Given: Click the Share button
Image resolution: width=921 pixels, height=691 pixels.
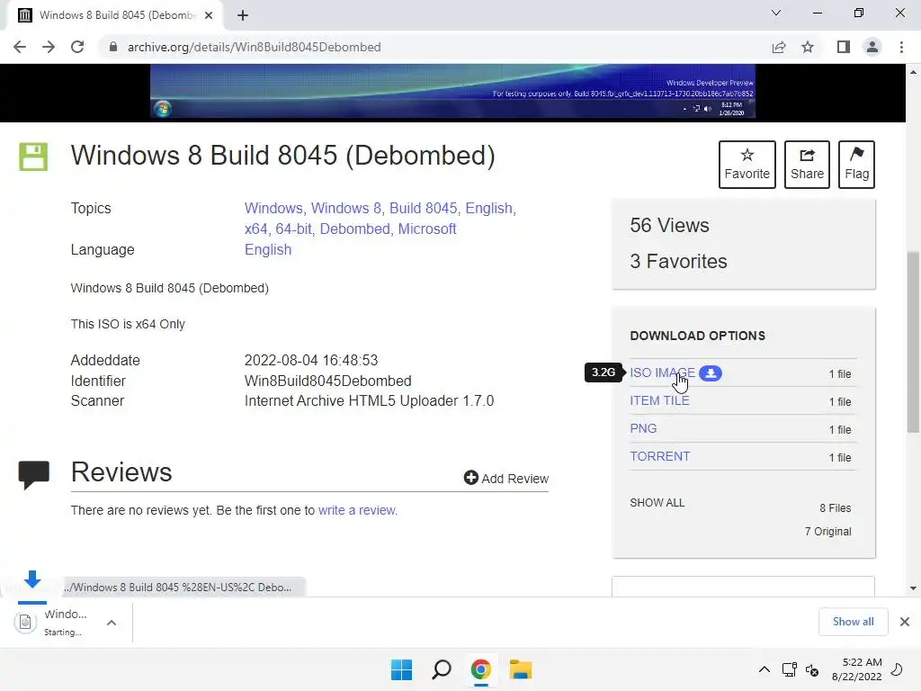Looking at the screenshot, I should (x=807, y=165).
